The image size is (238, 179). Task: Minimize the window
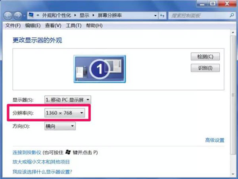click(x=202, y=4)
